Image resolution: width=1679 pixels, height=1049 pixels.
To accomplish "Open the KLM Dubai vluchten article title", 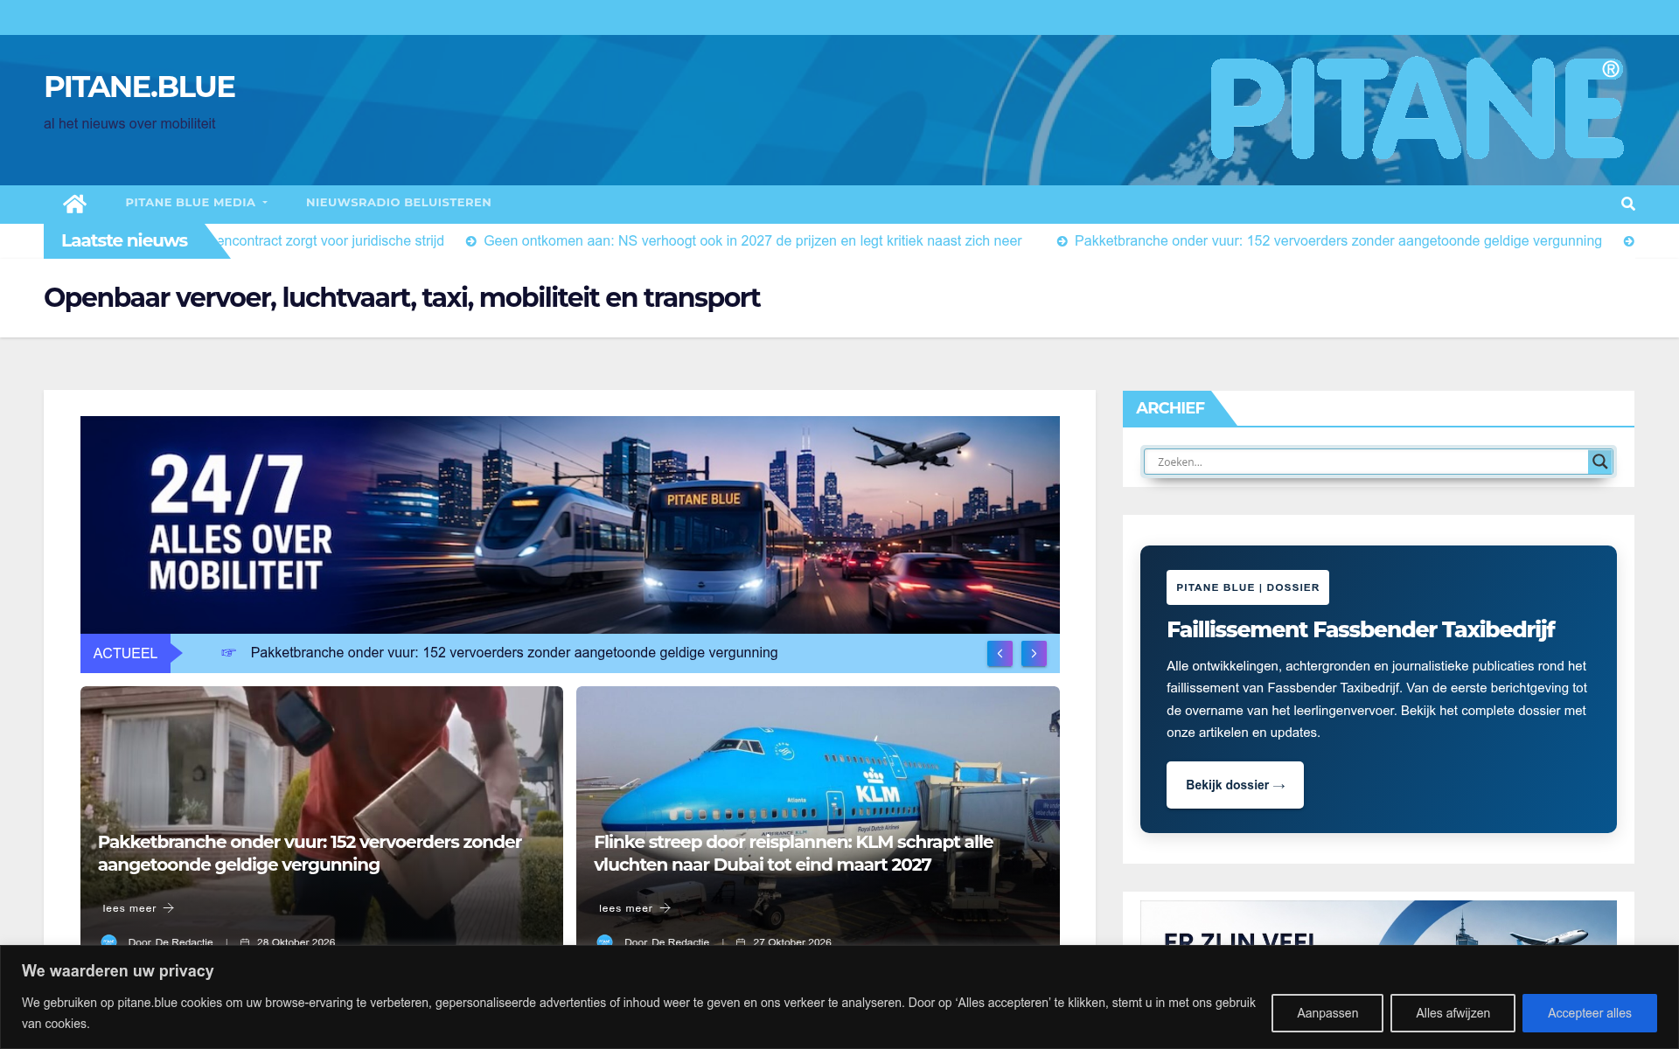I will (793, 853).
